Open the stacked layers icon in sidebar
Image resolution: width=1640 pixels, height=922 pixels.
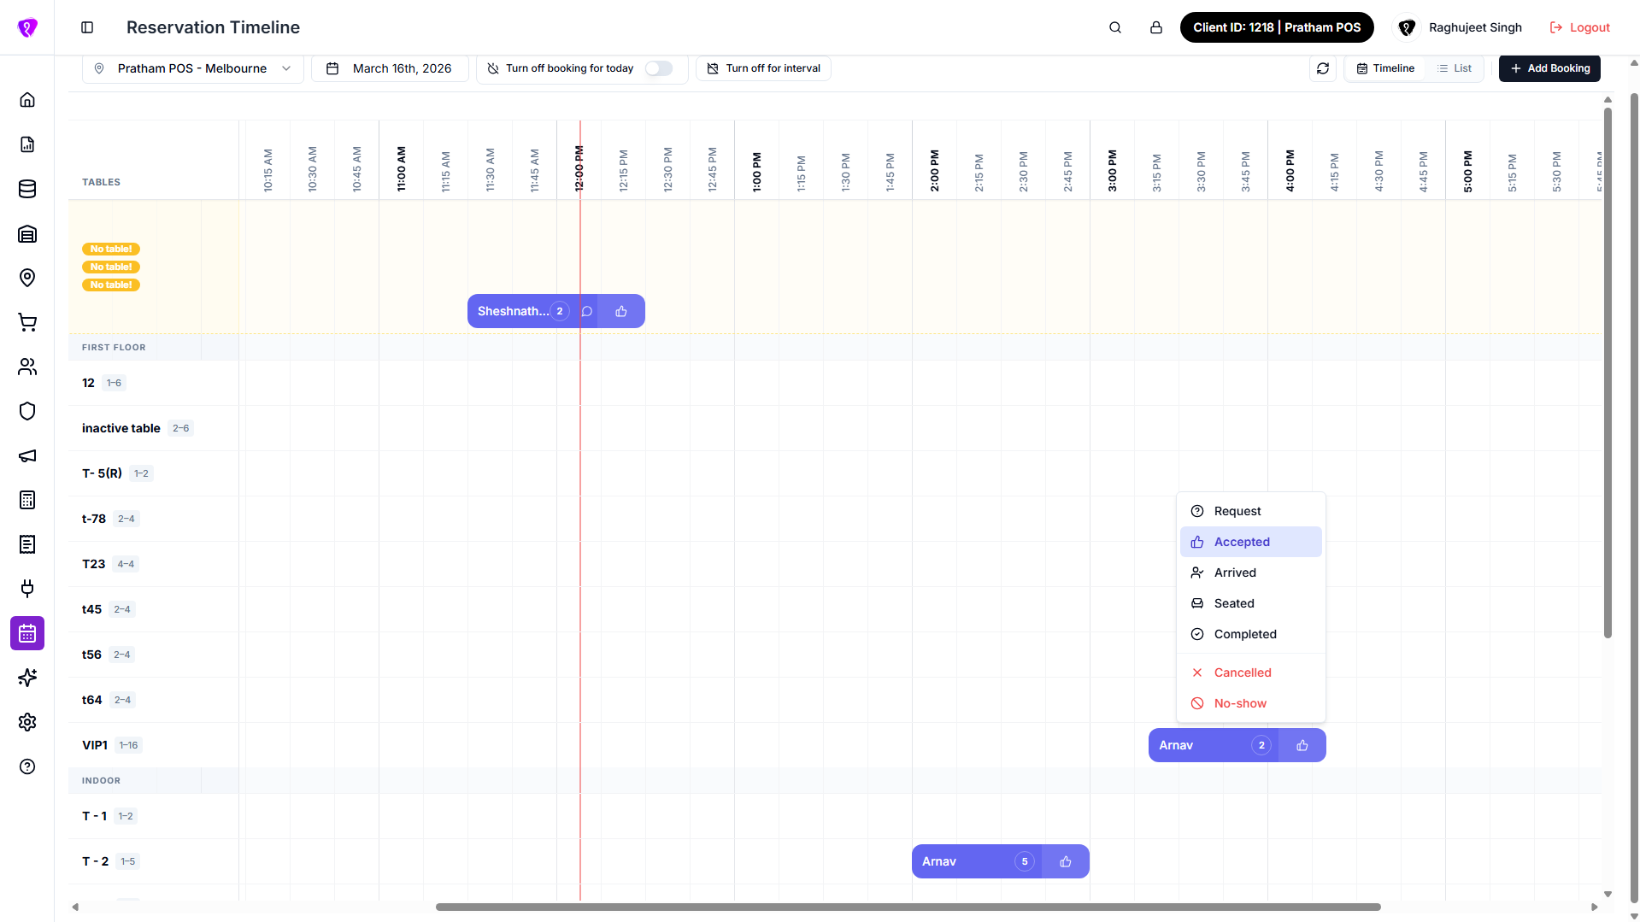click(27, 233)
